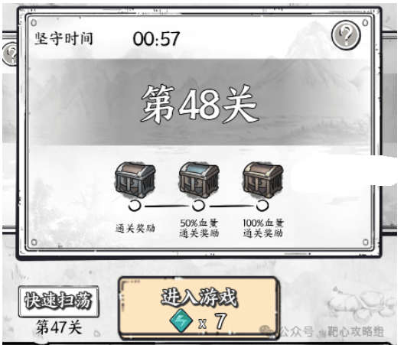Open the 100%血量 reward chest
Image resolution: width=404 pixels, height=345 pixels.
pos(262,180)
